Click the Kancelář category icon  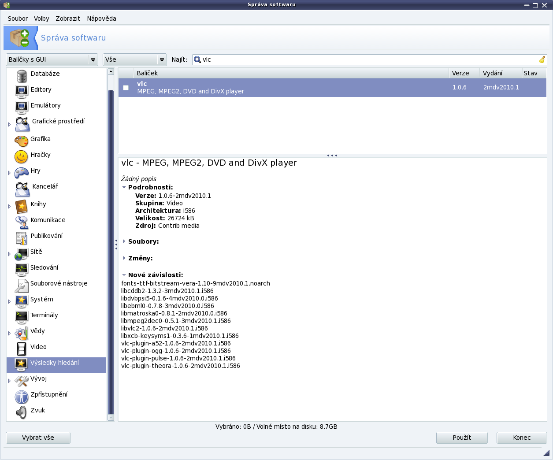click(22, 189)
